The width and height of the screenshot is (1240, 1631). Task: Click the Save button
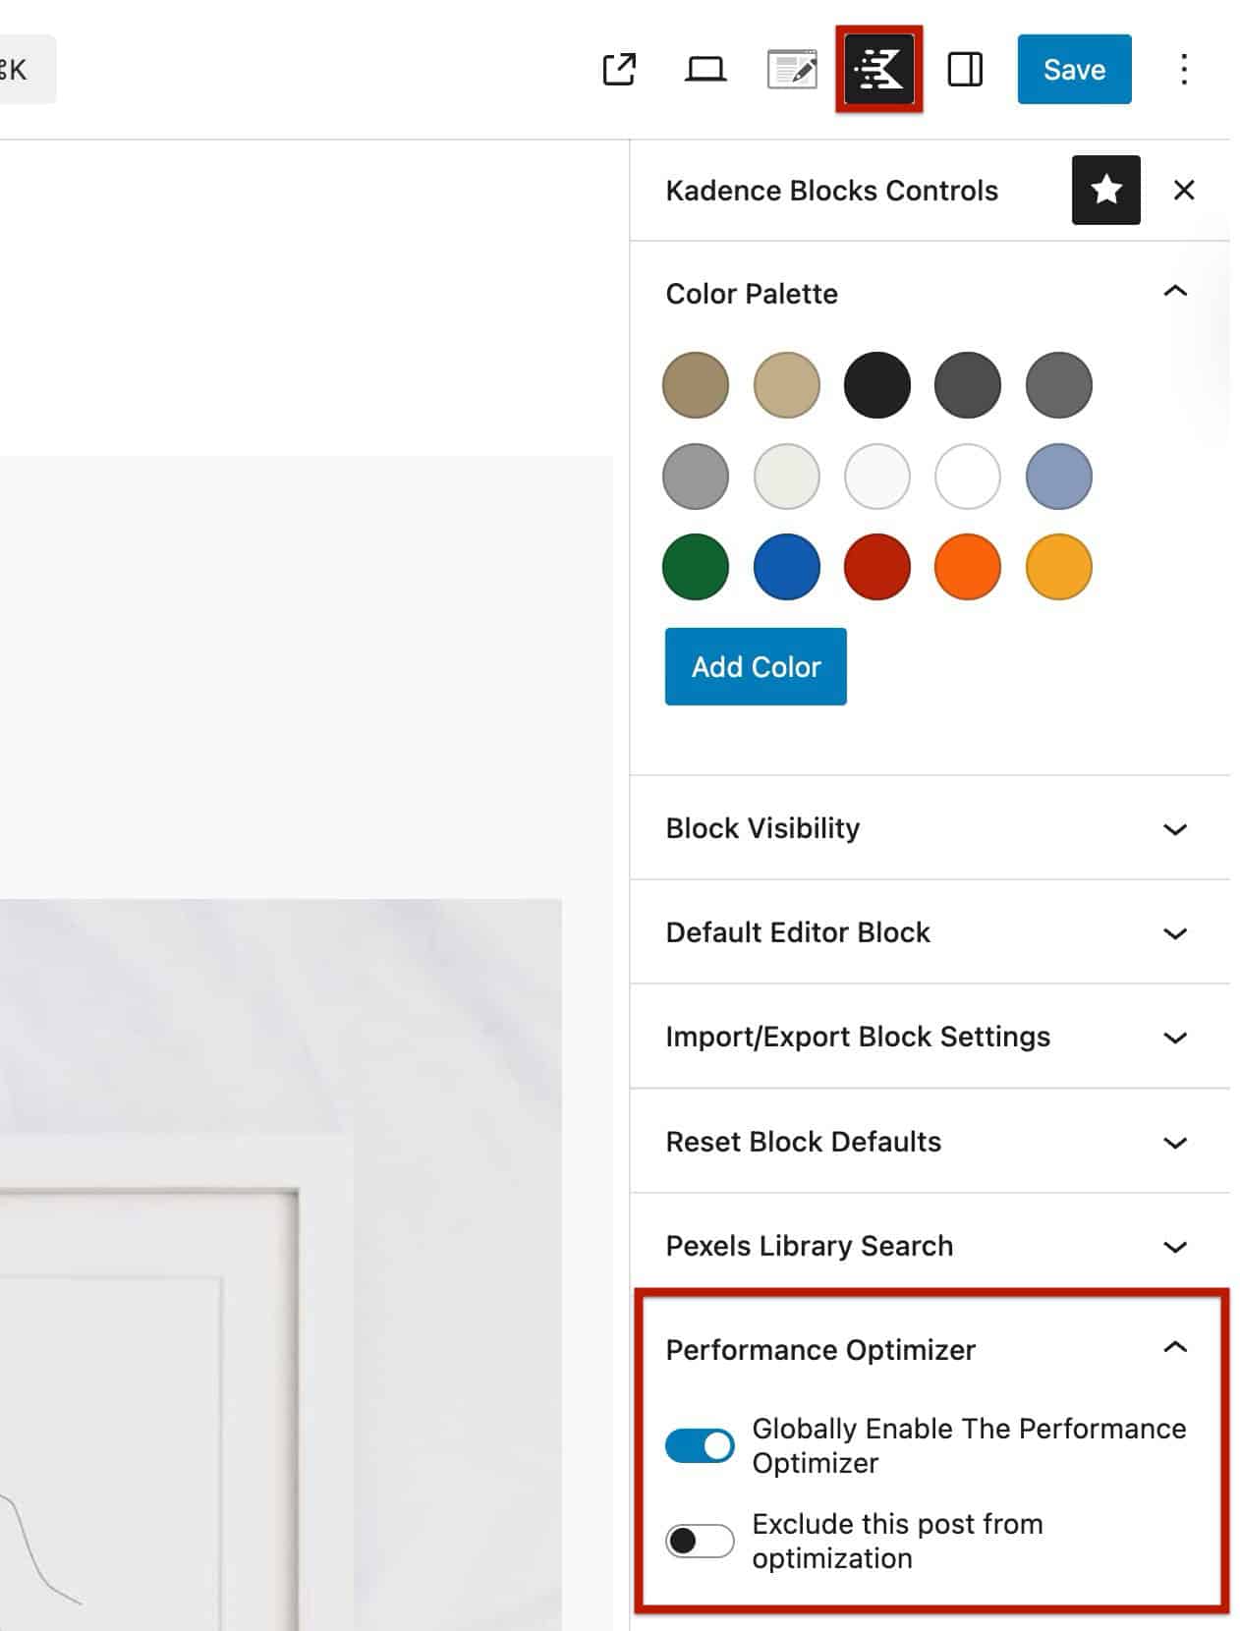(1074, 69)
